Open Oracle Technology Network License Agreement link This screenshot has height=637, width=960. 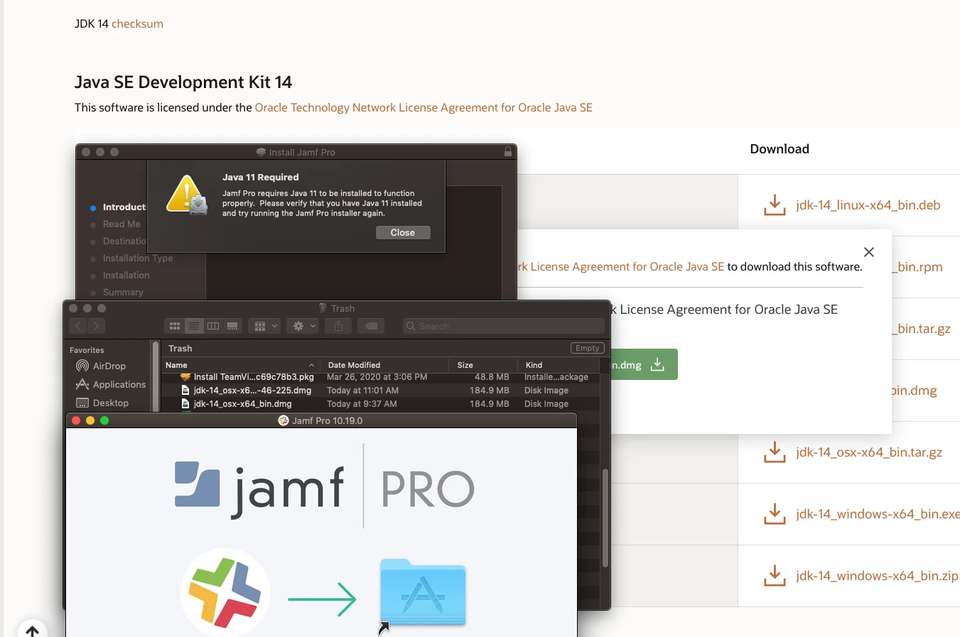[424, 107]
